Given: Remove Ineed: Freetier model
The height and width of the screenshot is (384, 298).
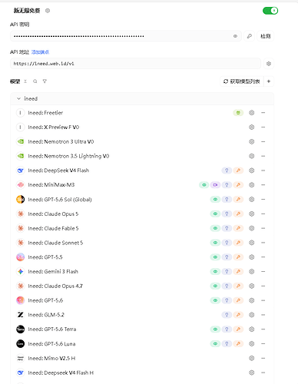Looking at the screenshot, I should 263,113.
